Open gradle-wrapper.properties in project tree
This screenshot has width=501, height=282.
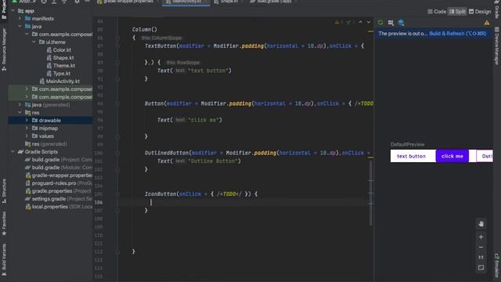click(x=59, y=175)
